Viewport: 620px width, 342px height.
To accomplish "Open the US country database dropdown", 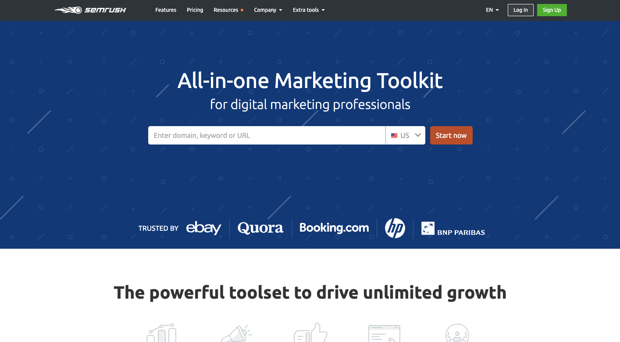I will tap(406, 135).
